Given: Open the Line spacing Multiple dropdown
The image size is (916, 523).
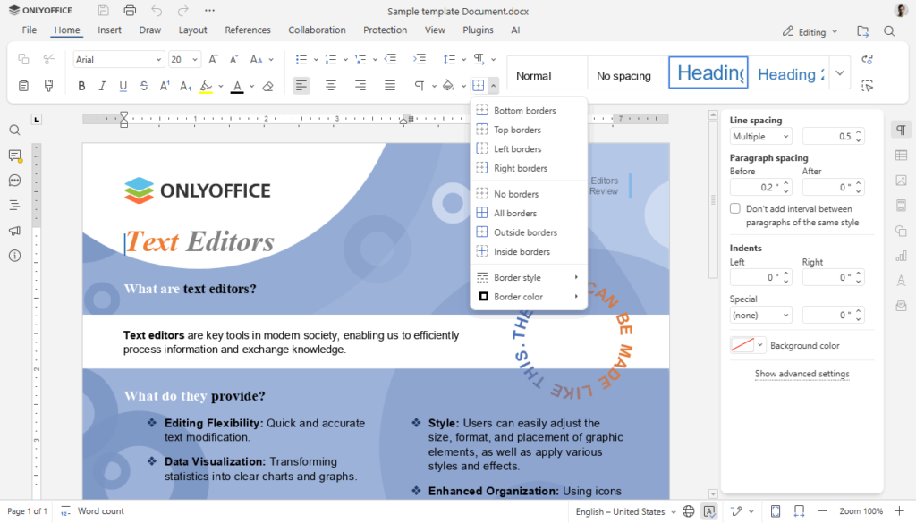Looking at the screenshot, I should (x=760, y=136).
